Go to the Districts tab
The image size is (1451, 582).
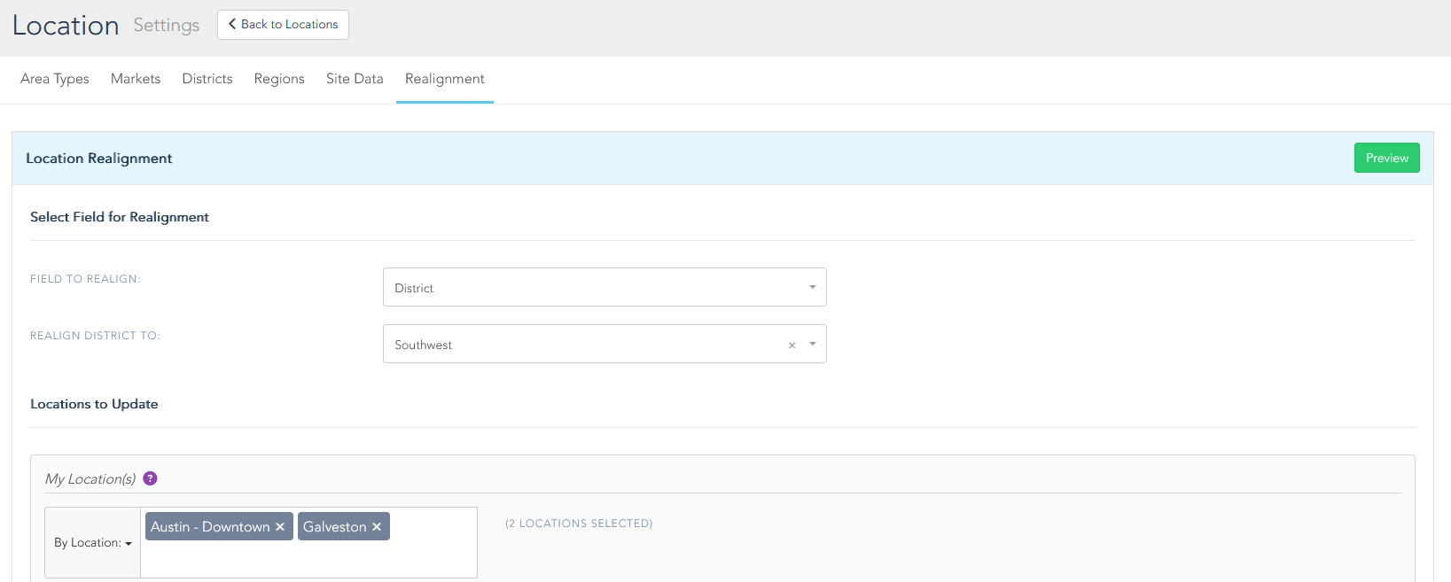(x=207, y=79)
